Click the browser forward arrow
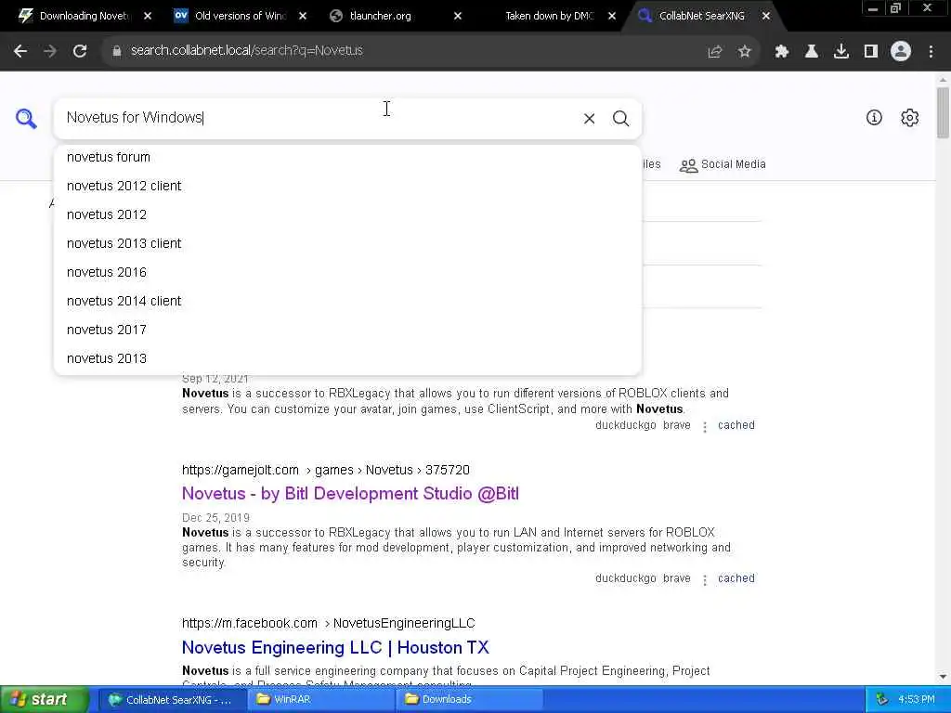The height and width of the screenshot is (713, 951). [x=50, y=51]
